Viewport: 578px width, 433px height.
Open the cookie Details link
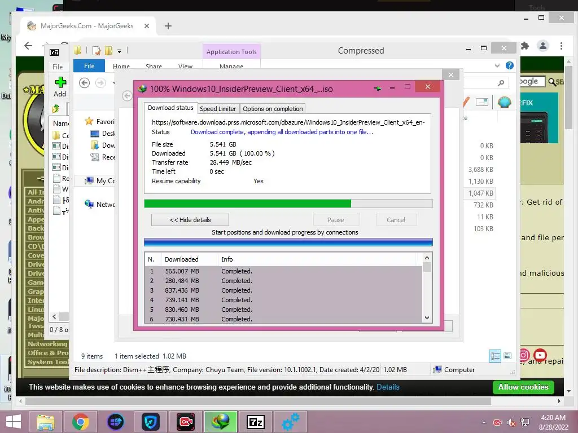pos(388,387)
